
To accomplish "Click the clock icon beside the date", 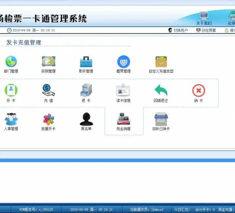I will 9,30.
